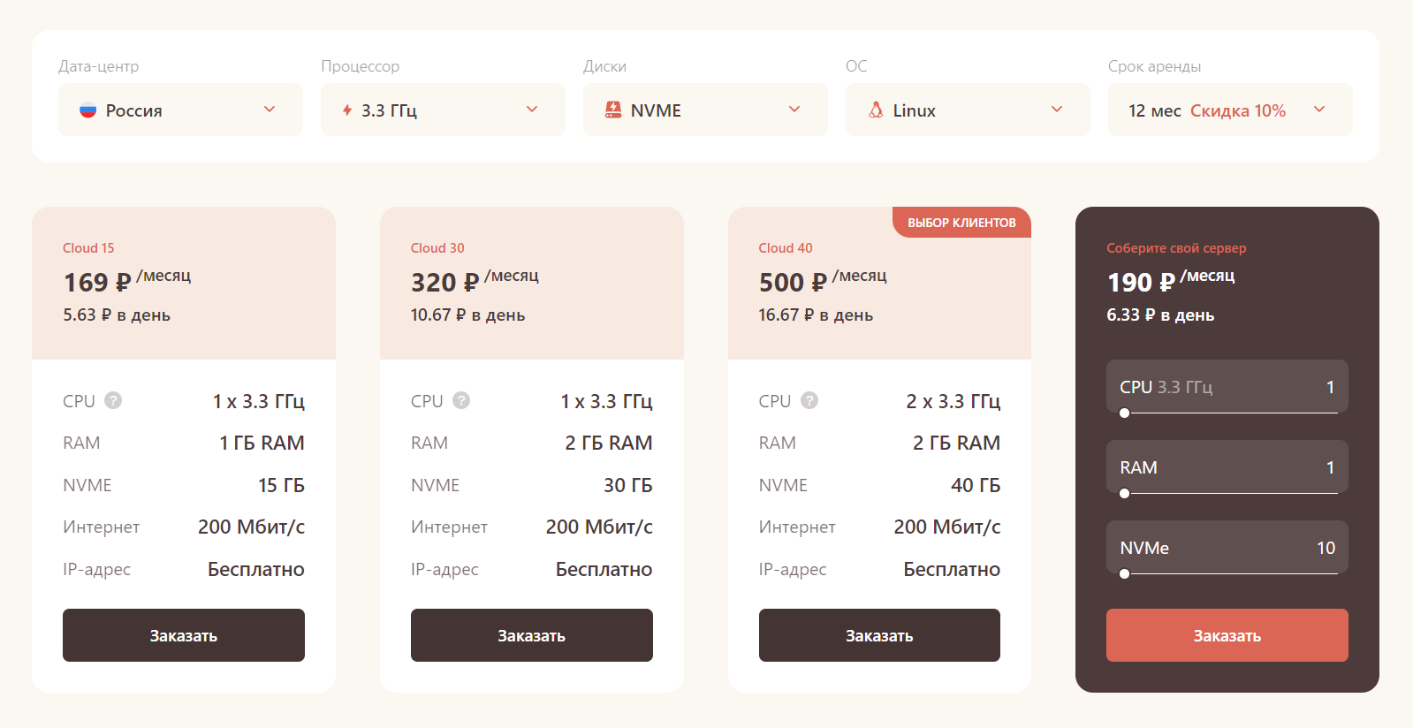Open CPU help tooltip in Cloud 30

[461, 400]
